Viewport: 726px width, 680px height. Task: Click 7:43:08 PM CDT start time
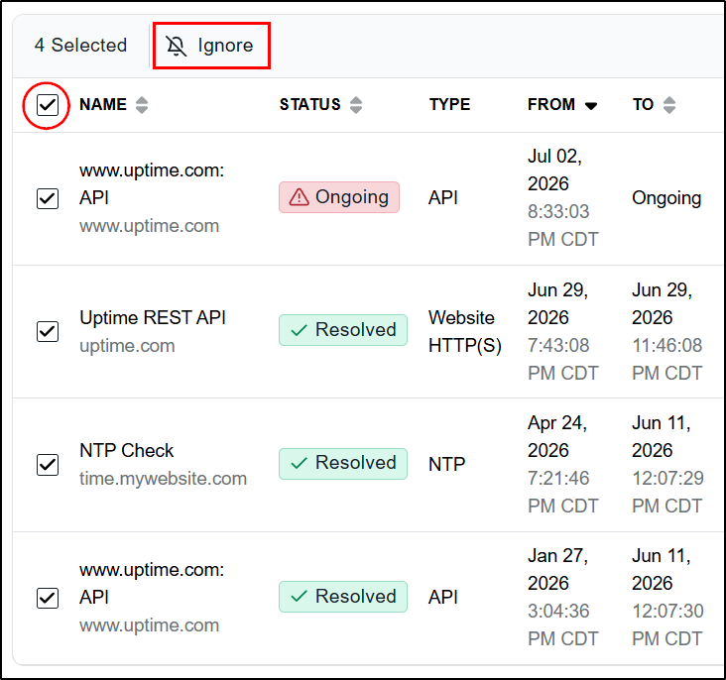tap(563, 359)
